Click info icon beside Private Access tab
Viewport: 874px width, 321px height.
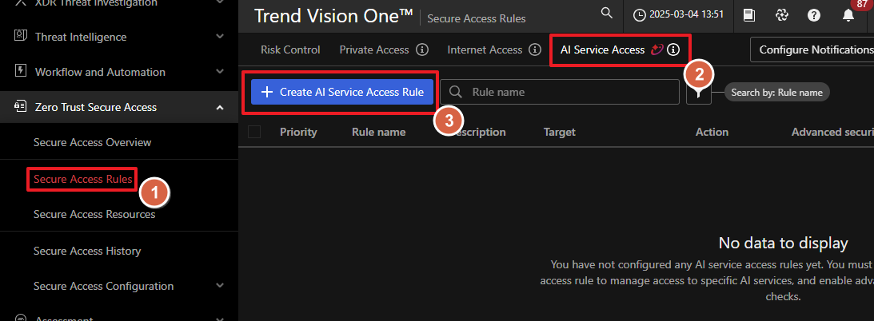tap(422, 50)
